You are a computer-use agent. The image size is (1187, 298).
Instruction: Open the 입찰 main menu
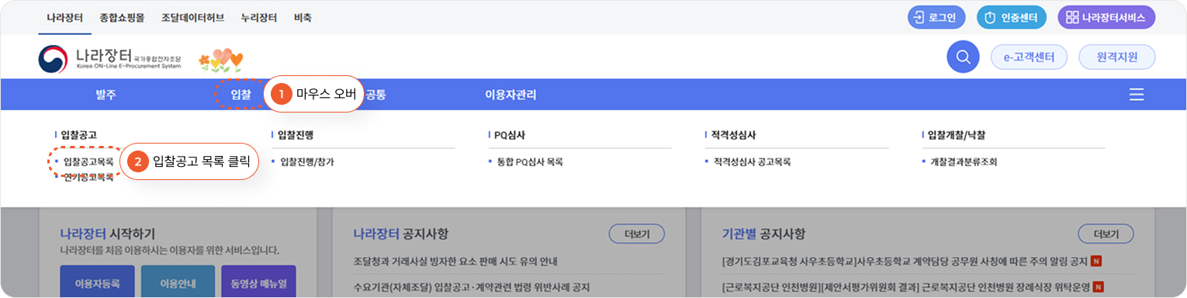pos(241,95)
